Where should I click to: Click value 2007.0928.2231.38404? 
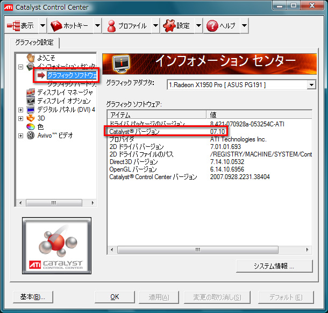pyautogui.click(x=240, y=177)
